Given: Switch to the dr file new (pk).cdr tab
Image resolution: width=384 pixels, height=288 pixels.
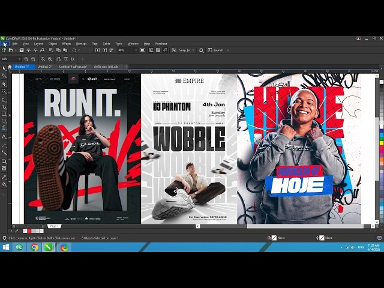Looking at the screenshot, I should (106, 67).
